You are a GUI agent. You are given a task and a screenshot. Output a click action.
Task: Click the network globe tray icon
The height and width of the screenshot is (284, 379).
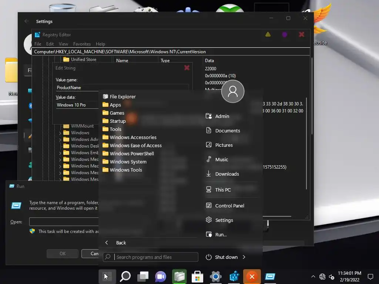point(322,277)
